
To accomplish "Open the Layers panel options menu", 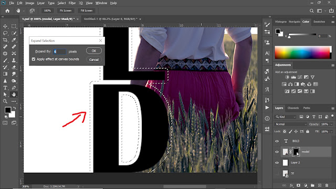I will (332, 108).
